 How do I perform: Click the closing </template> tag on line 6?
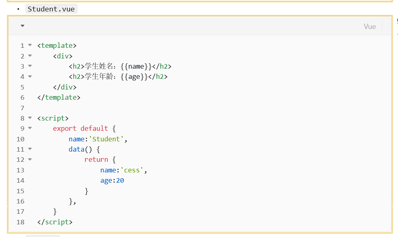coord(59,97)
